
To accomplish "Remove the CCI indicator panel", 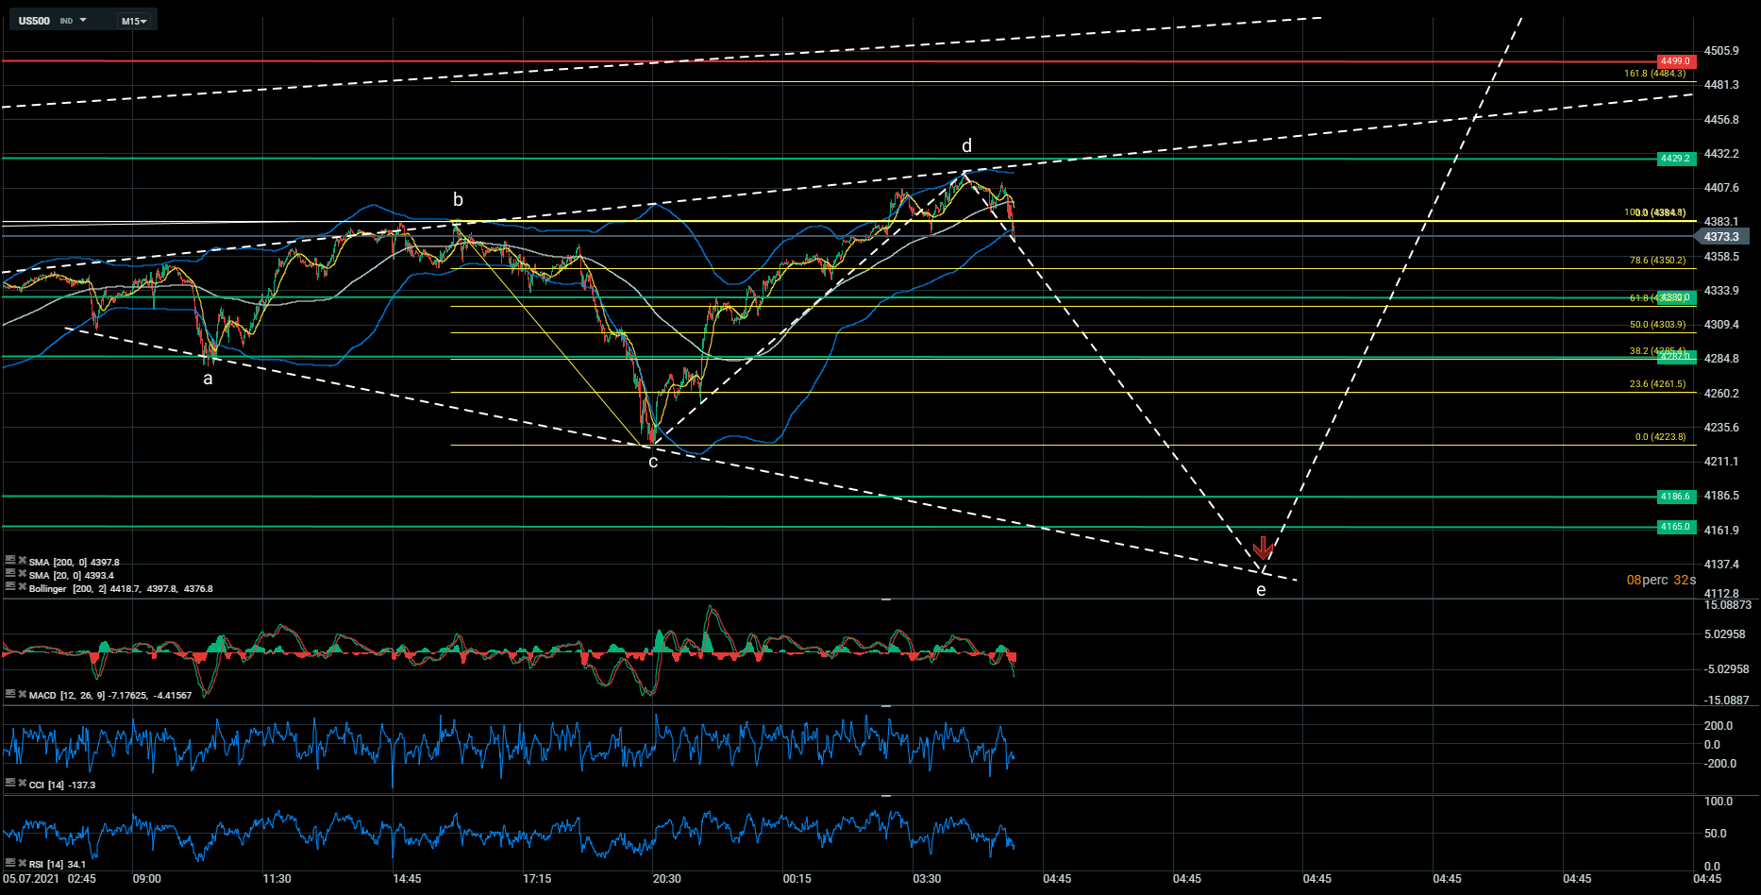I will pos(22,784).
